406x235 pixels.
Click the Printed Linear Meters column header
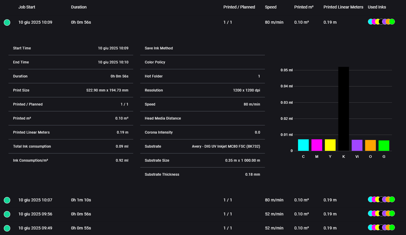click(343, 7)
